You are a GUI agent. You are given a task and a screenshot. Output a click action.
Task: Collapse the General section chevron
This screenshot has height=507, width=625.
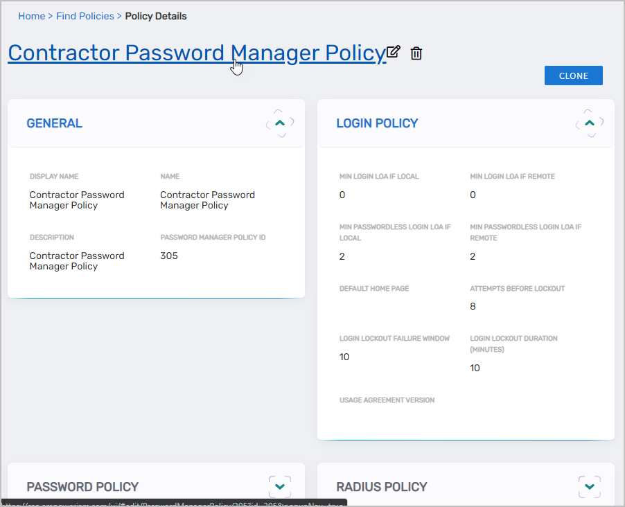[x=280, y=123]
